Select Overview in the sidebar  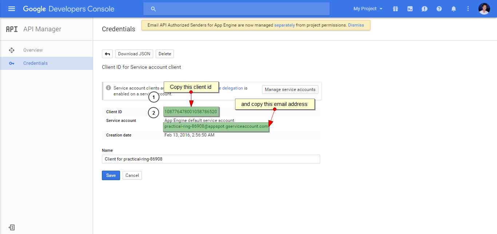47,50
